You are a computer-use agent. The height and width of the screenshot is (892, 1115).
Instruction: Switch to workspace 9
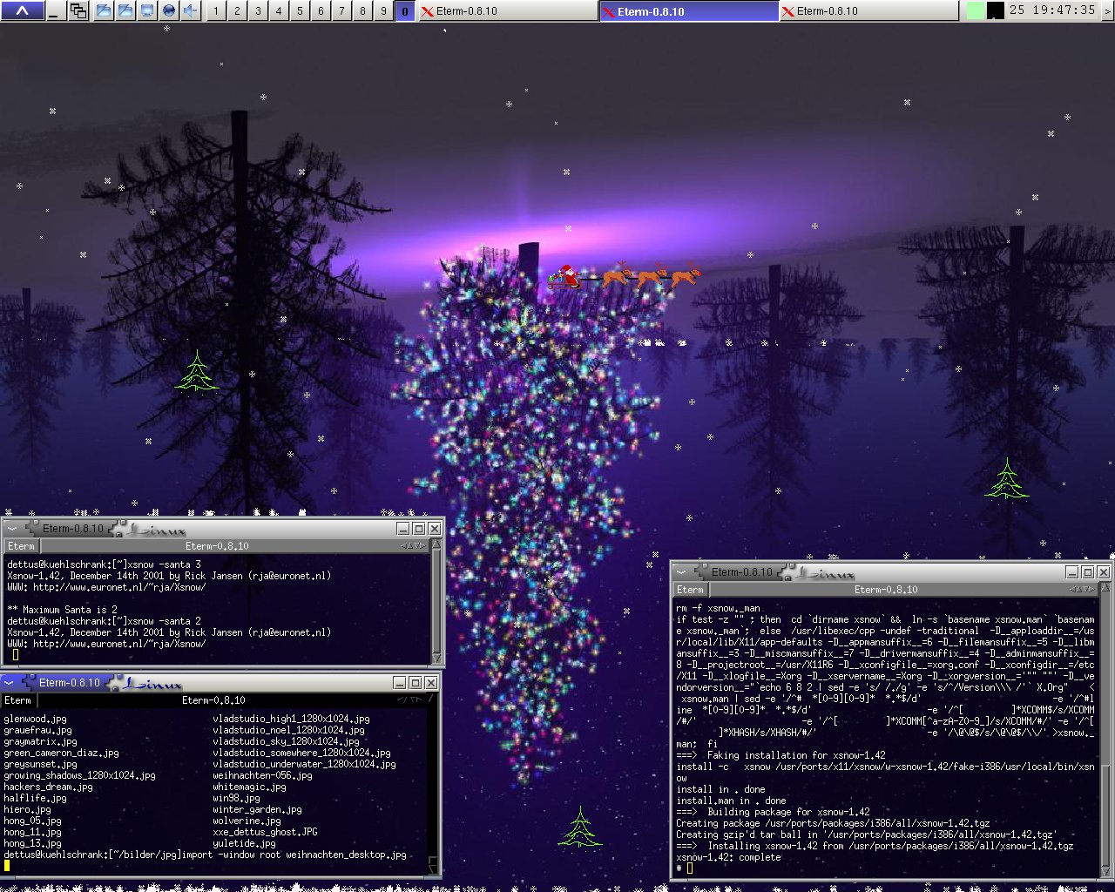[x=382, y=11]
